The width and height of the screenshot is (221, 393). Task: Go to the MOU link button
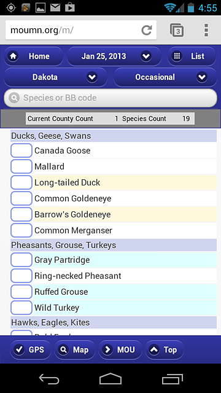click(x=120, y=349)
